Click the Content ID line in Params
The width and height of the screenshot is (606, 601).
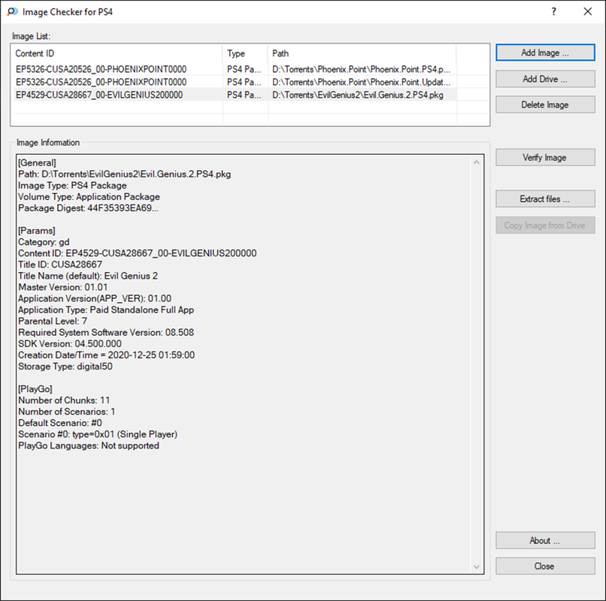(x=137, y=253)
